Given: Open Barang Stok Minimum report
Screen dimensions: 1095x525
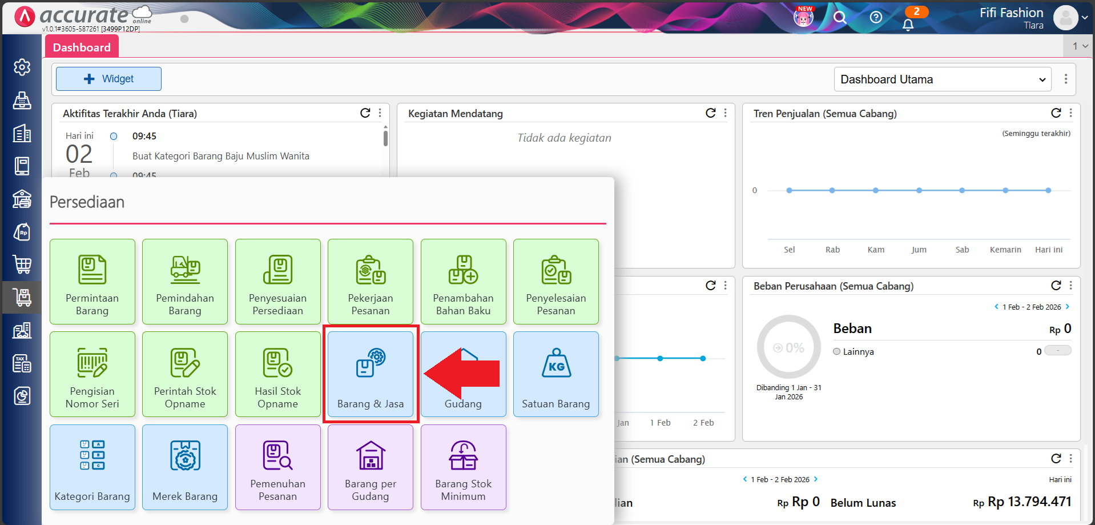Looking at the screenshot, I should click(463, 467).
